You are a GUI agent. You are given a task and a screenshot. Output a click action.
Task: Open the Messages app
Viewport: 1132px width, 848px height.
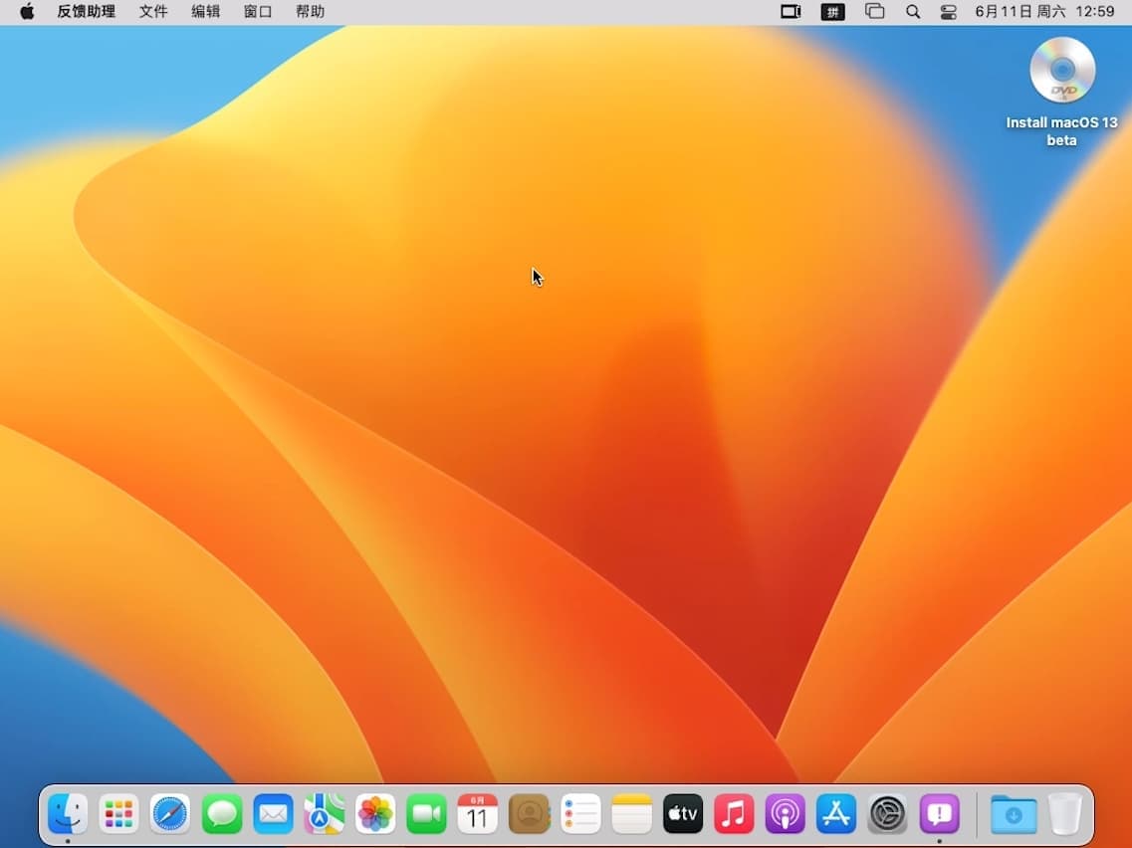tap(222, 813)
